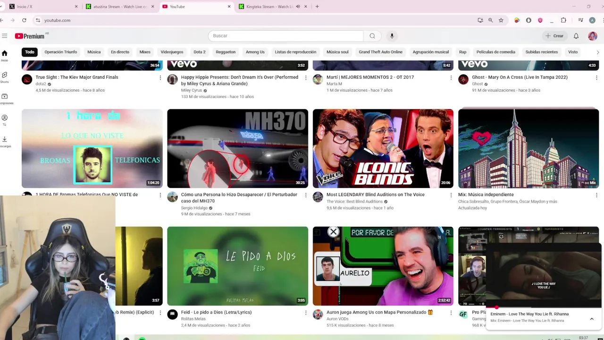The image size is (604, 340).
Task: Open the Tú profile sidebar item
Action: coord(4,120)
